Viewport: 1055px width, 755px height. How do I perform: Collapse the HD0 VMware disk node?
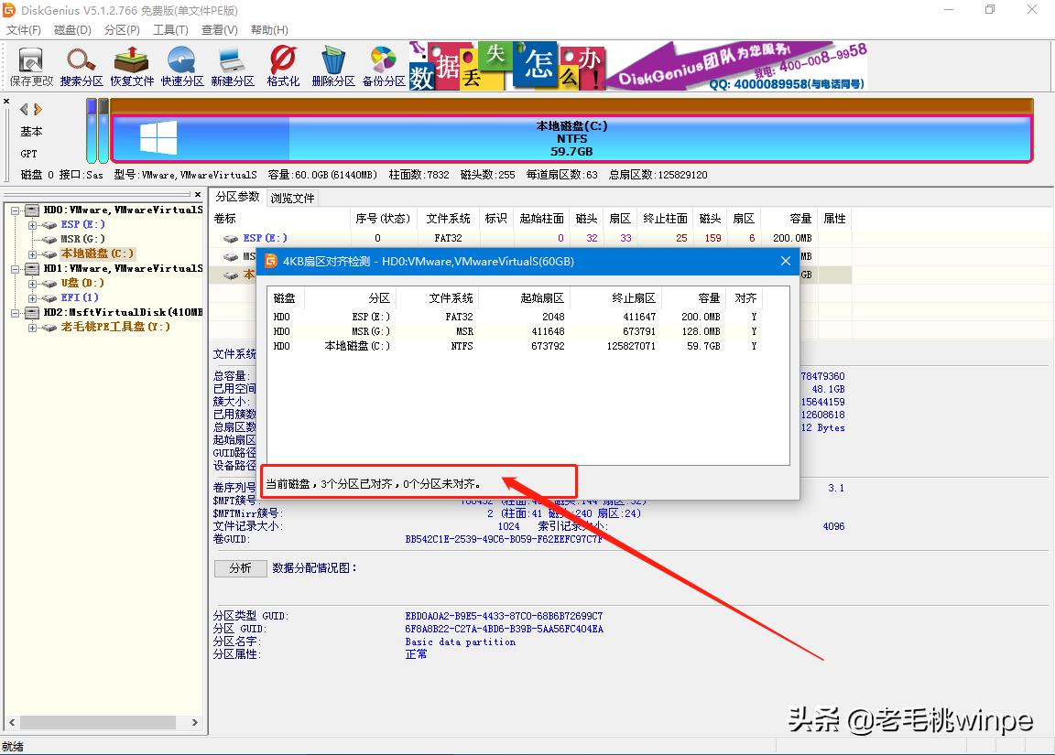tap(16, 210)
